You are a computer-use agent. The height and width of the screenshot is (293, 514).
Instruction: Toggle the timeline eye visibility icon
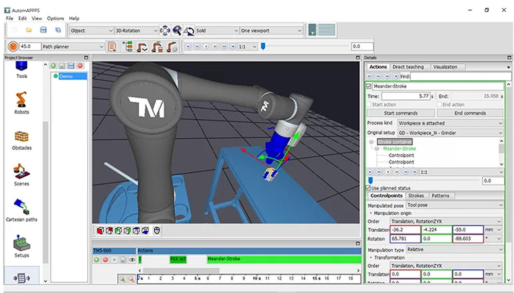click(x=132, y=260)
